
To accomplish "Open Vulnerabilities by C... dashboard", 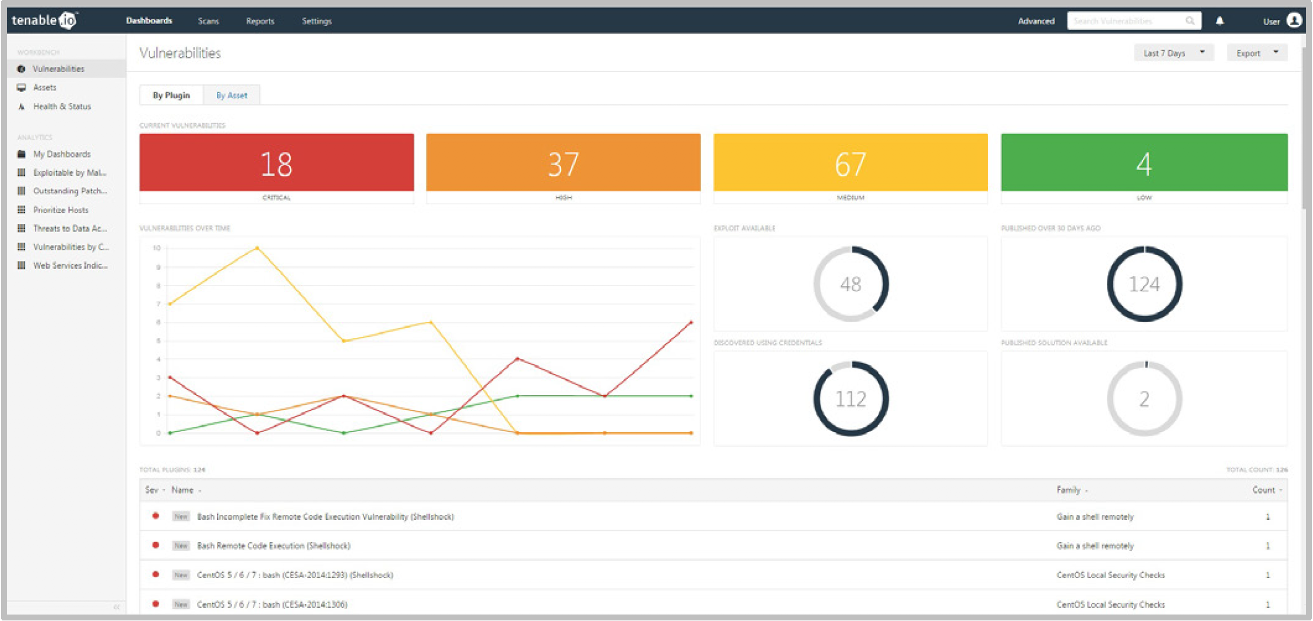I will coord(71,247).
